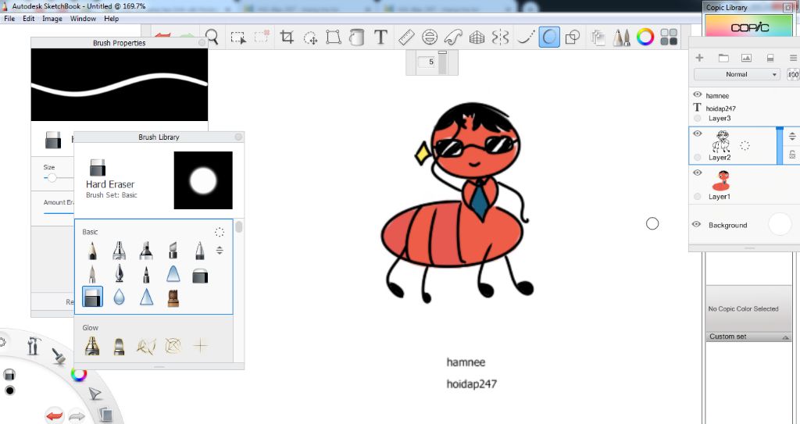Choose the Soft Eraser in second row
Viewport: 800px width, 424px height.
[x=200, y=276]
